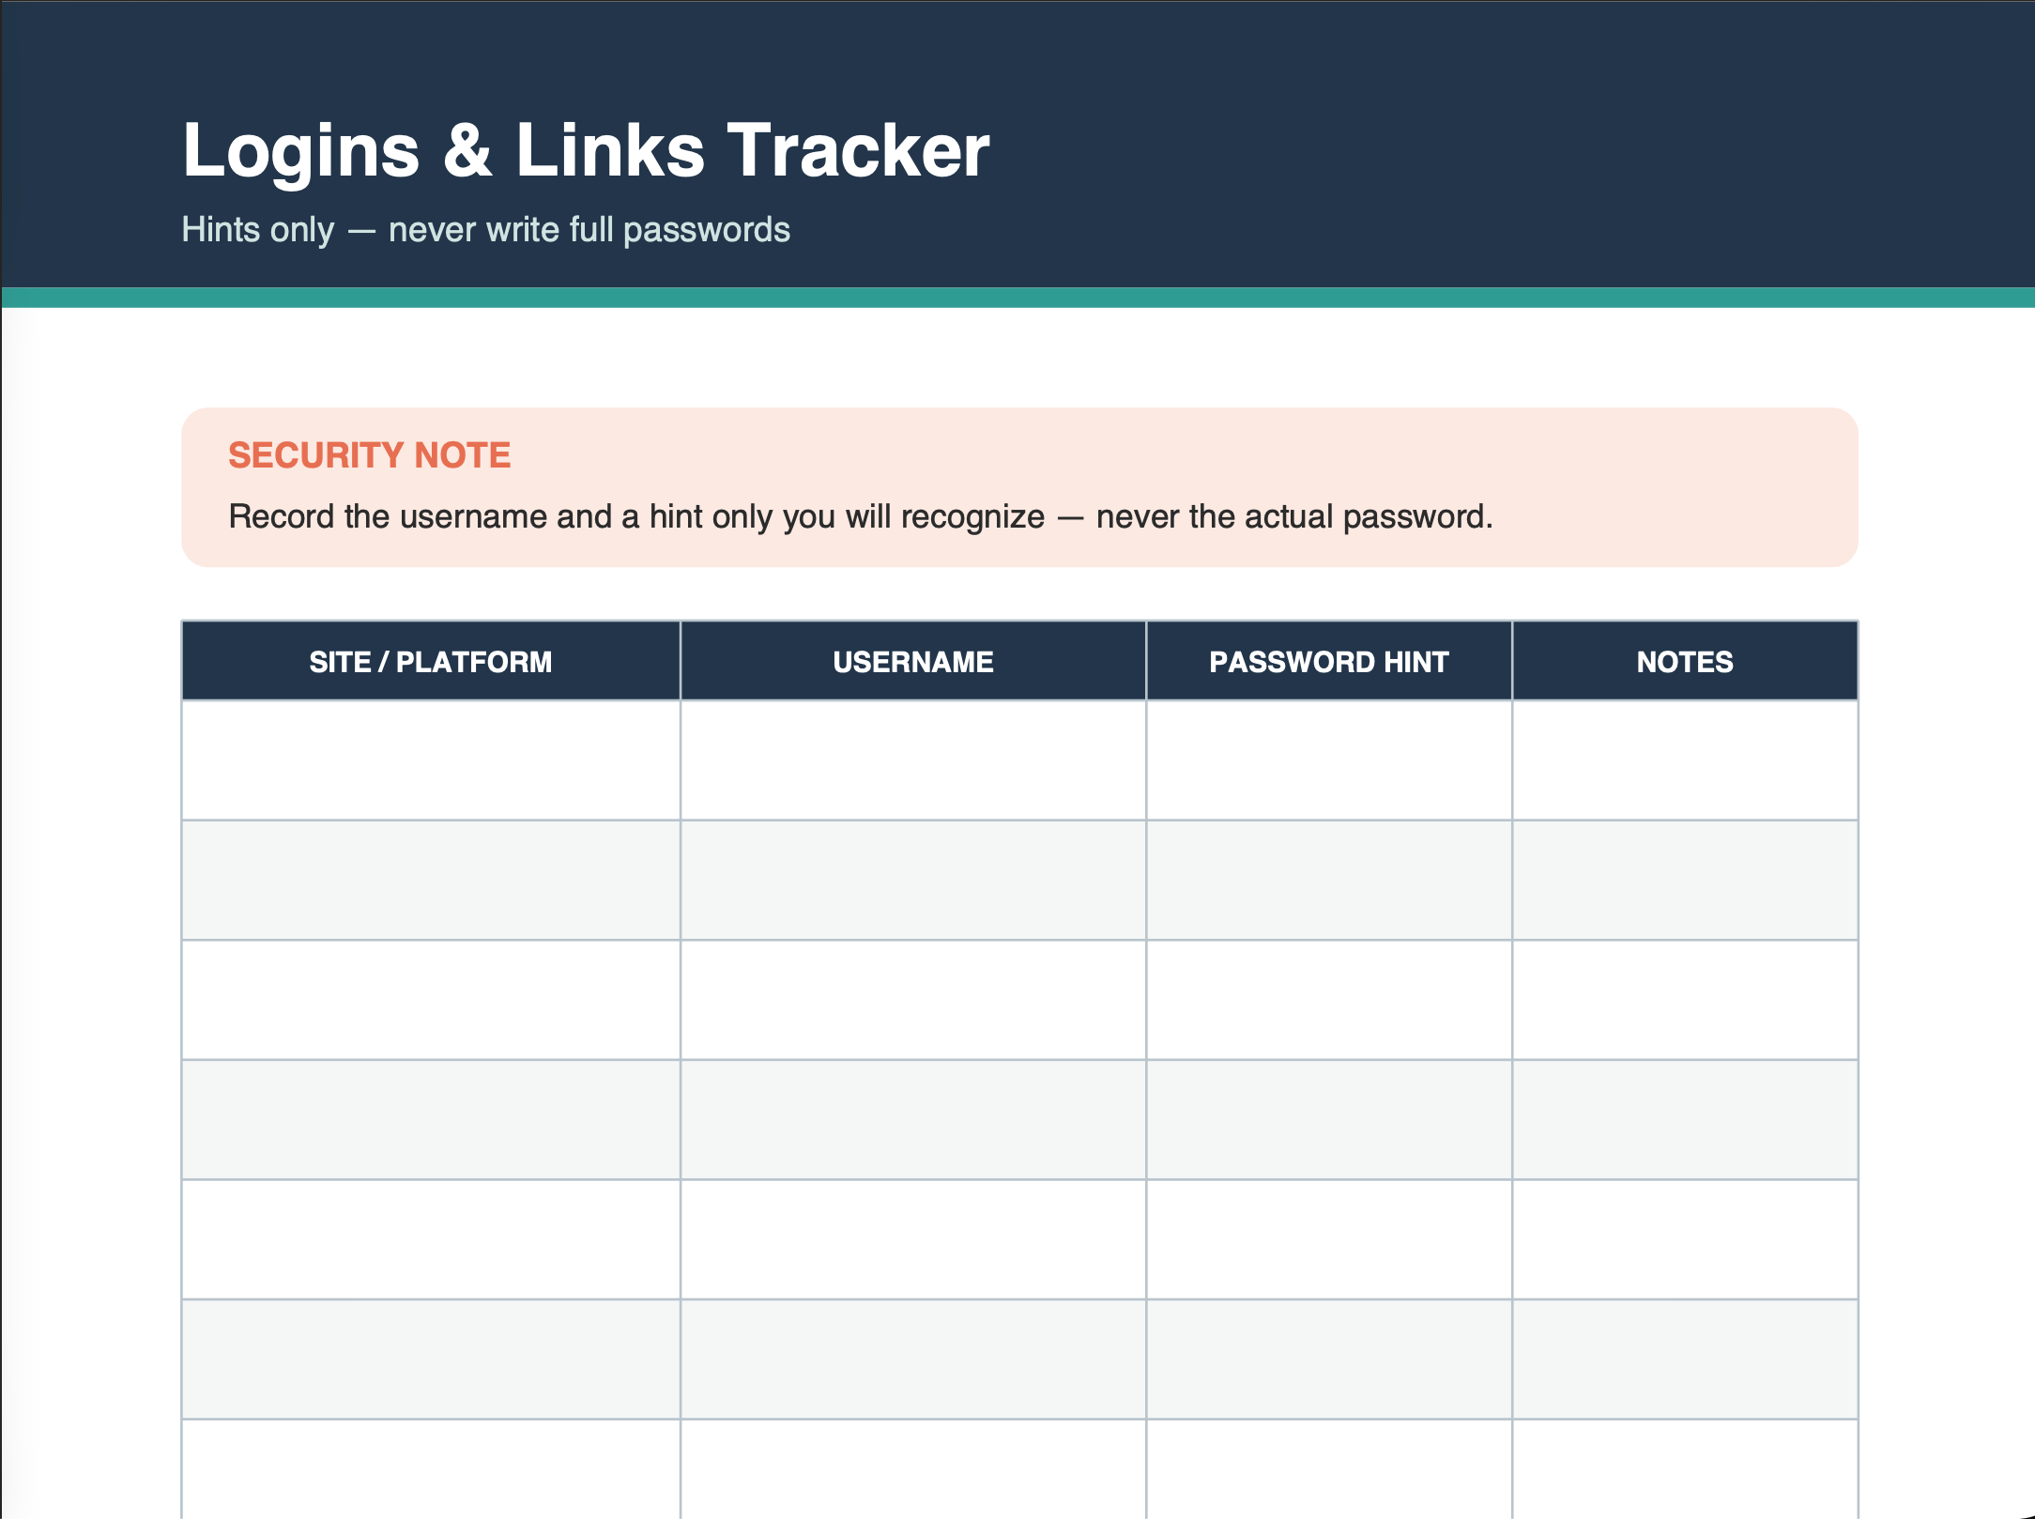Screen dimensions: 2035x1519
Task: Click the security note sentence about recording usernames
Action: (861, 517)
